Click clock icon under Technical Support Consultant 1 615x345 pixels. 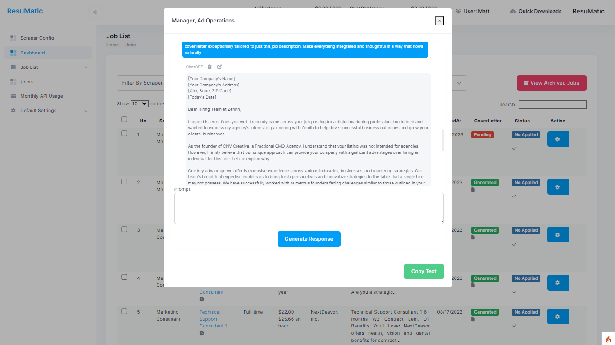tap(202, 333)
